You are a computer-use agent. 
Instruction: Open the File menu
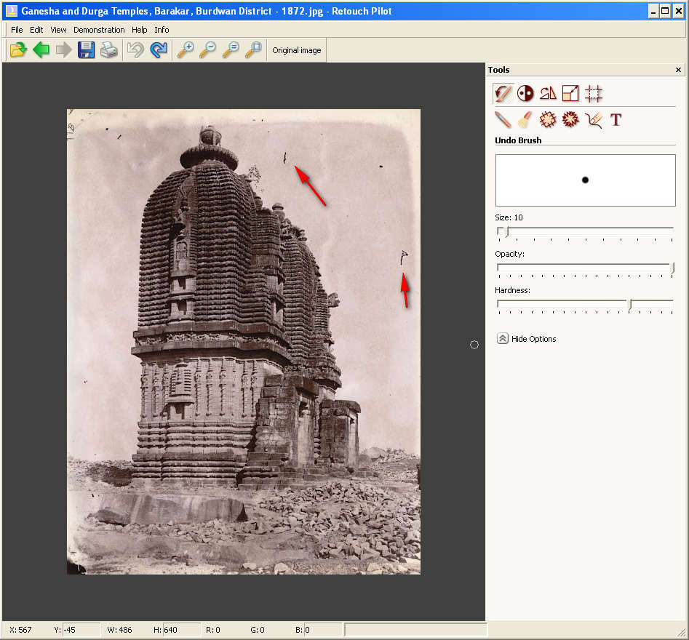17,30
